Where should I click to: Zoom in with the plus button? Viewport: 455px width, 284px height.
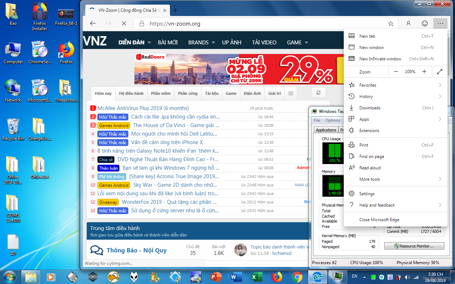click(424, 72)
